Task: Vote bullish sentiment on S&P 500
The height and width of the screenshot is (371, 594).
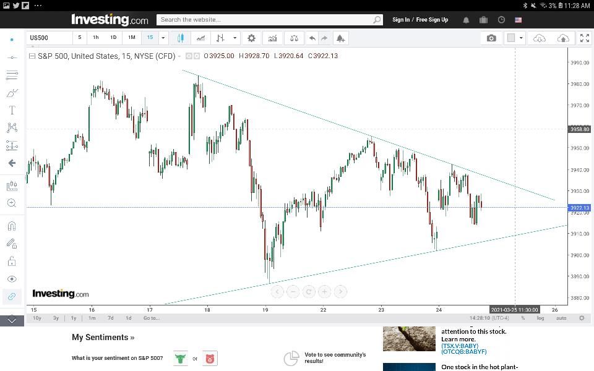Action: [x=180, y=358]
